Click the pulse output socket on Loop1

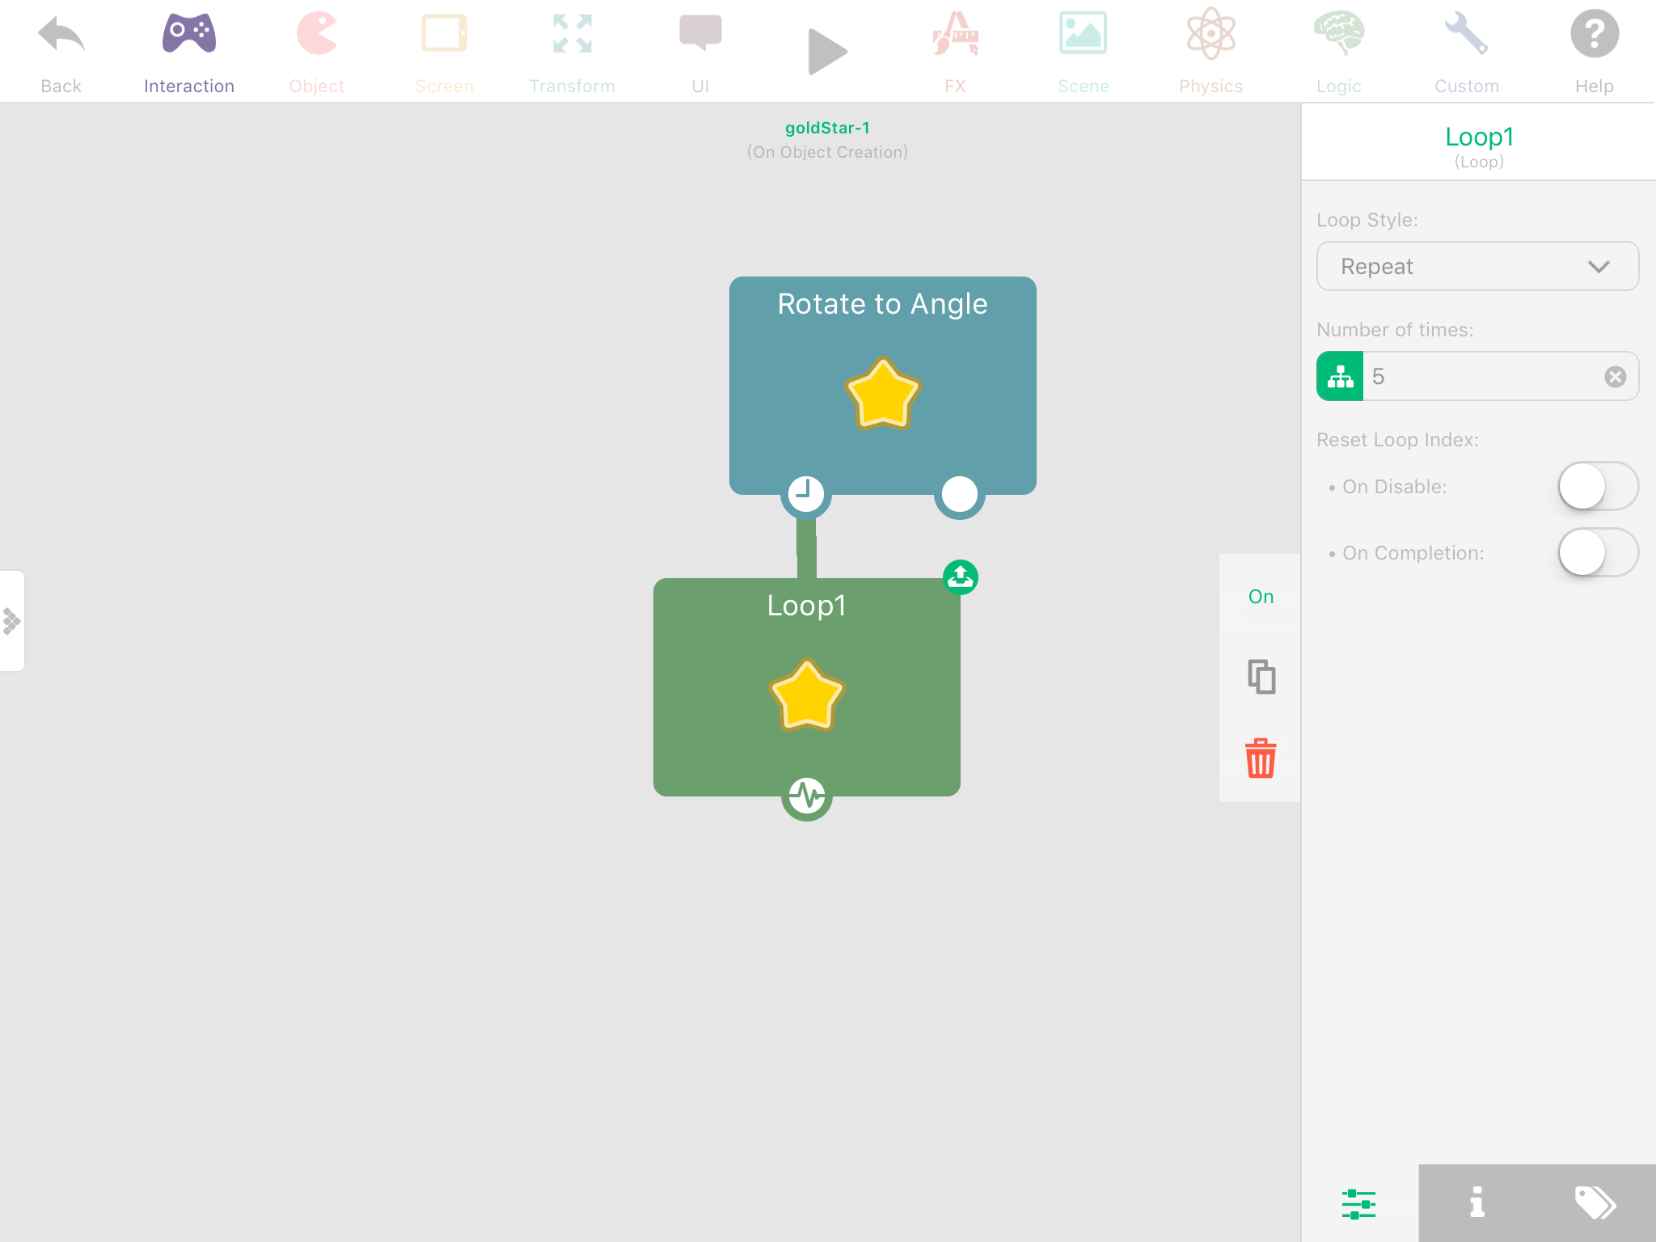pyautogui.click(x=806, y=796)
